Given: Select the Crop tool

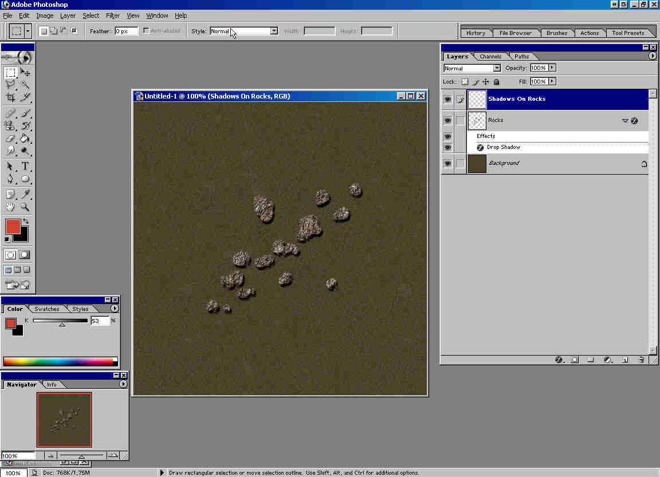Looking at the screenshot, I should (x=10, y=97).
